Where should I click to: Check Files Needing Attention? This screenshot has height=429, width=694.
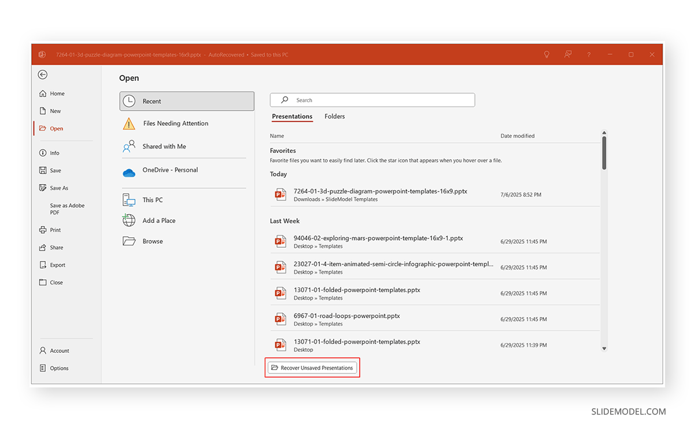175,123
